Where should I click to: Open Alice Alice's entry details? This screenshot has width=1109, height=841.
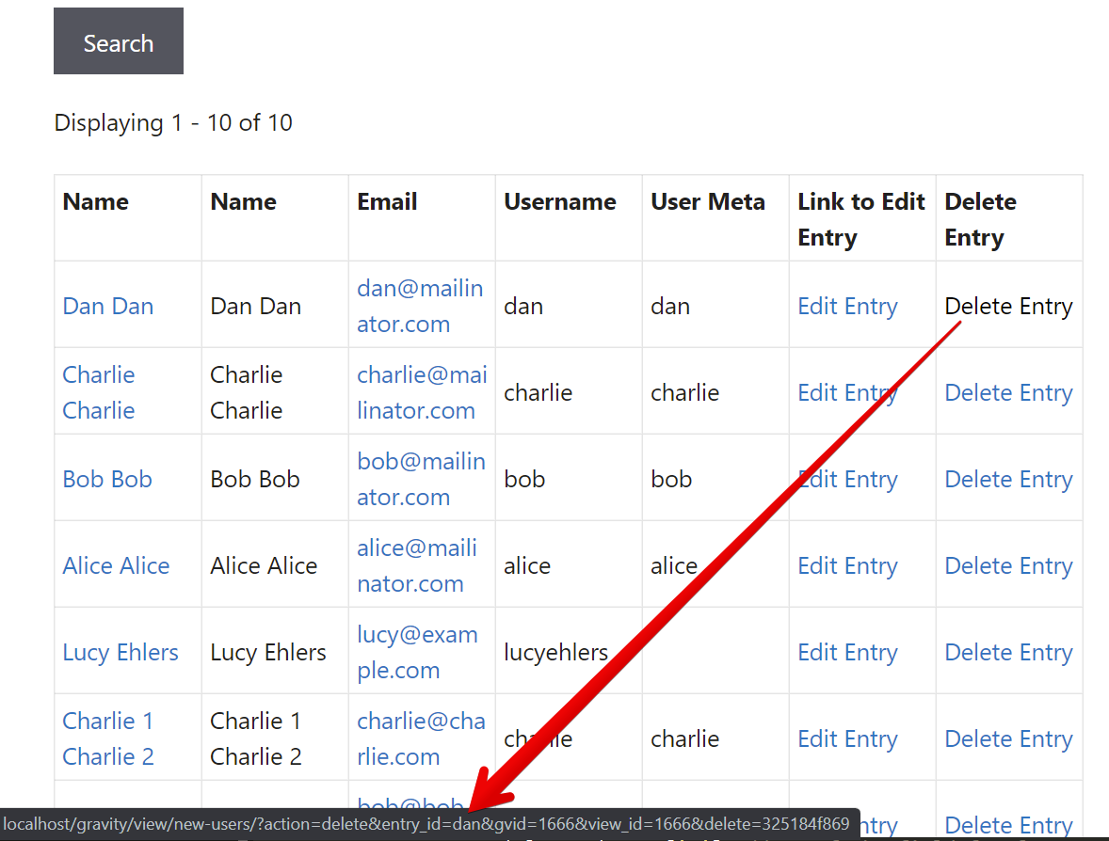[116, 565]
